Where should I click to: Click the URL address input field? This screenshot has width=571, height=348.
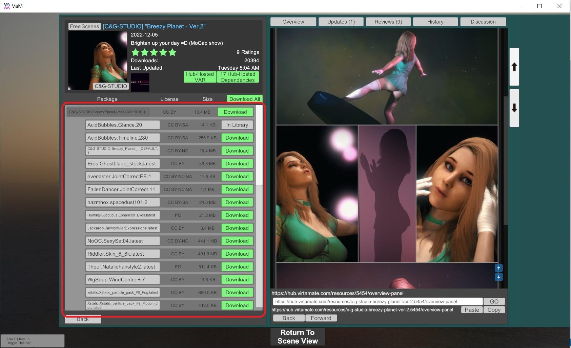378,301
